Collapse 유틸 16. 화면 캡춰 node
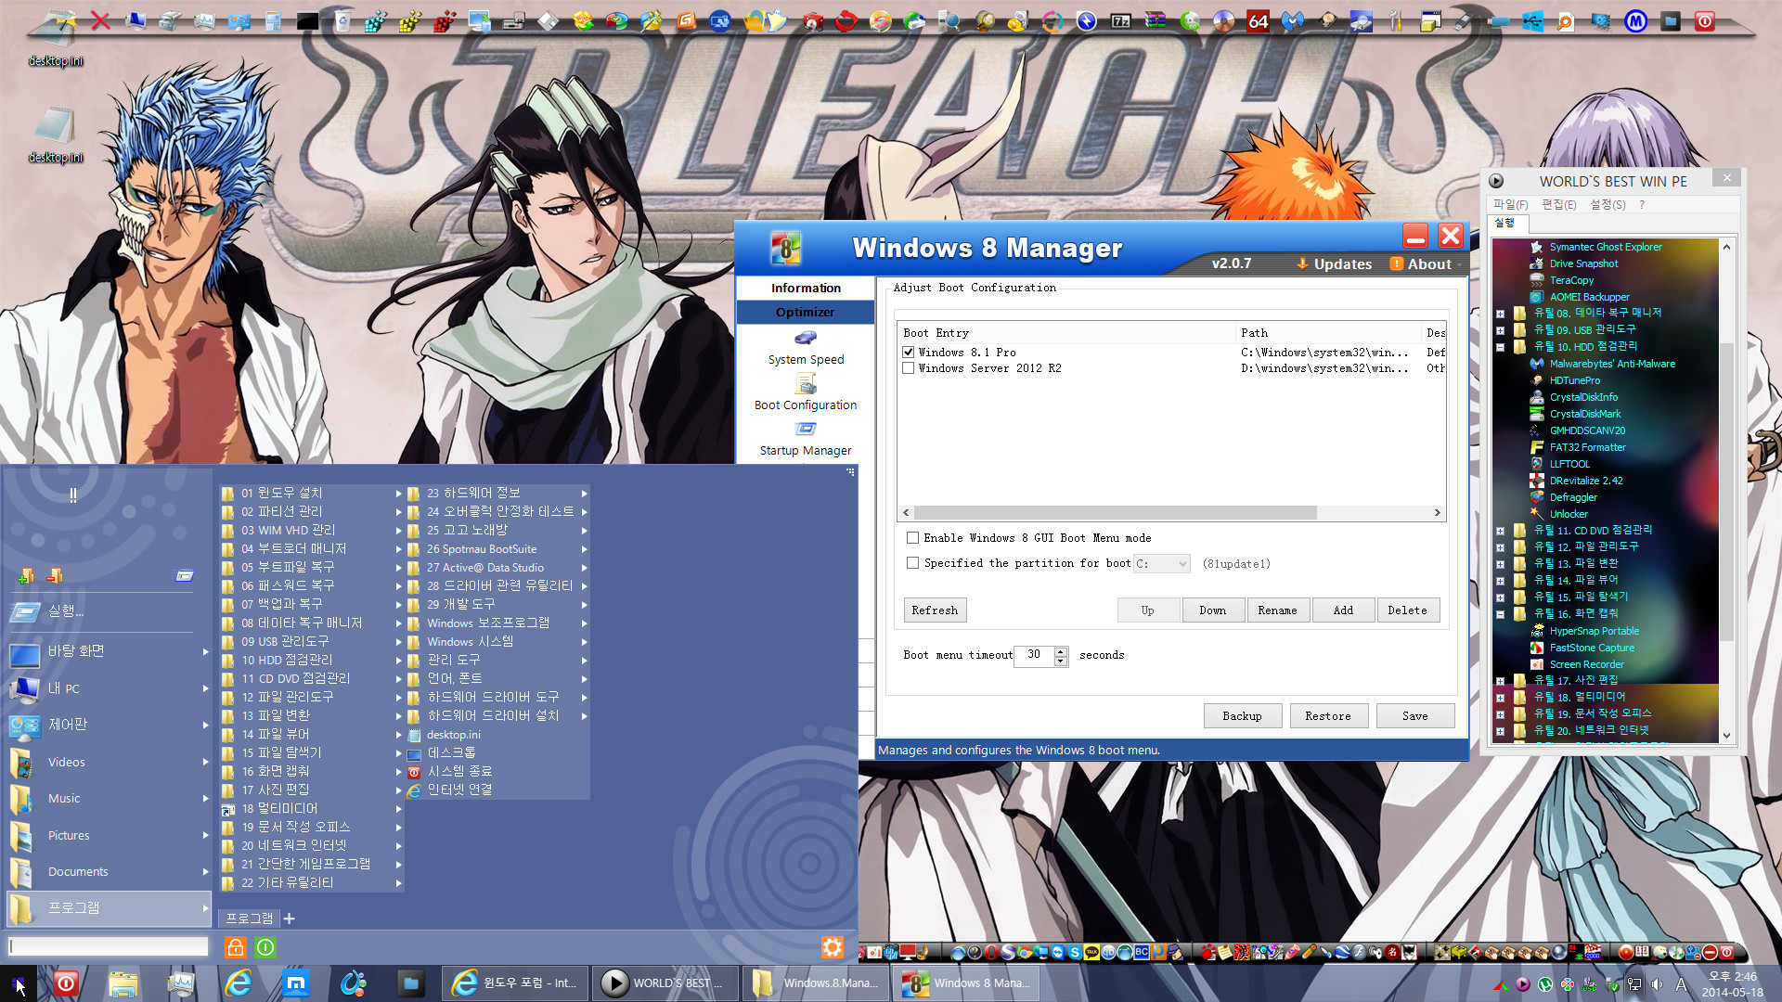Screen dimensions: 1782x1002 pos(1500,614)
